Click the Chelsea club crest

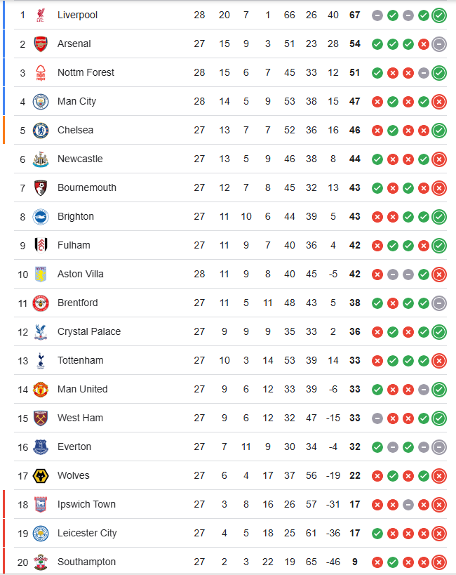[41, 130]
